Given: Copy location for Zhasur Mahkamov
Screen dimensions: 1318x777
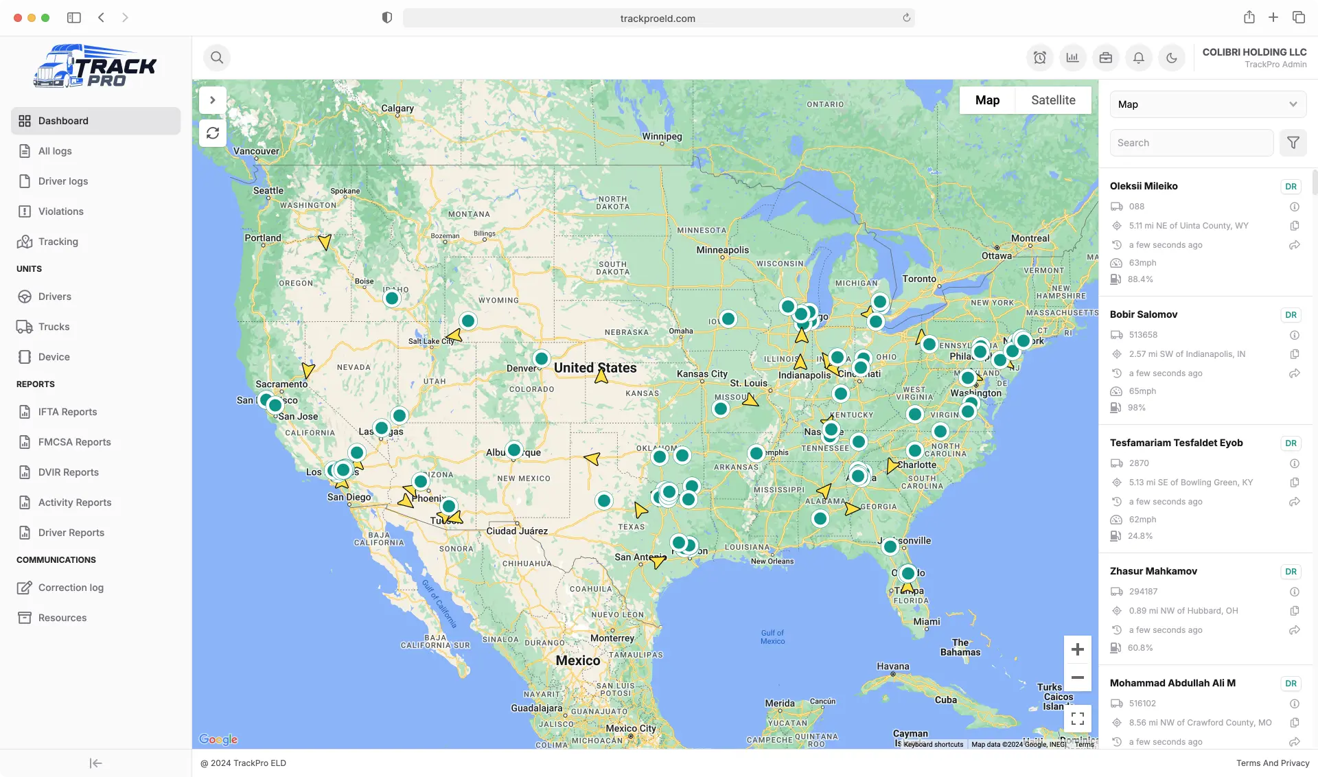Looking at the screenshot, I should 1295,611.
